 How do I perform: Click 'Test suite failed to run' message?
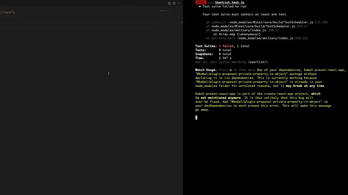coord(224,6)
